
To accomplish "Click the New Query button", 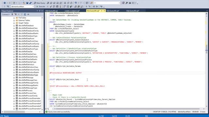I will click(x=40, y=3).
